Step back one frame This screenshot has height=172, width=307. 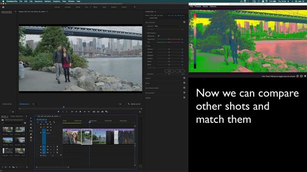click(x=76, y=112)
